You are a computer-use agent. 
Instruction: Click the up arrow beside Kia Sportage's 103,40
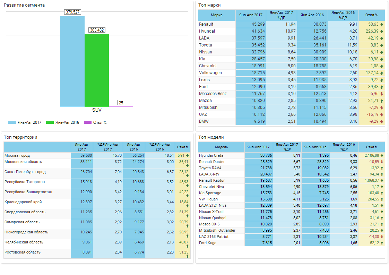click(382, 193)
